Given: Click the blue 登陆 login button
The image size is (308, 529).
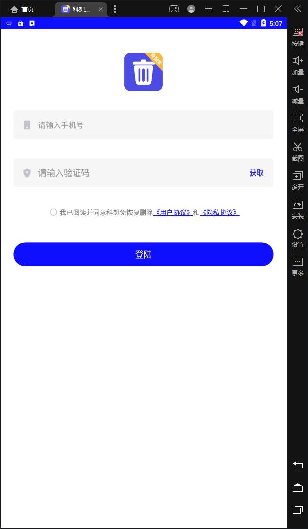Looking at the screenshot, I should pyautogui.click(x=143, y=254).
